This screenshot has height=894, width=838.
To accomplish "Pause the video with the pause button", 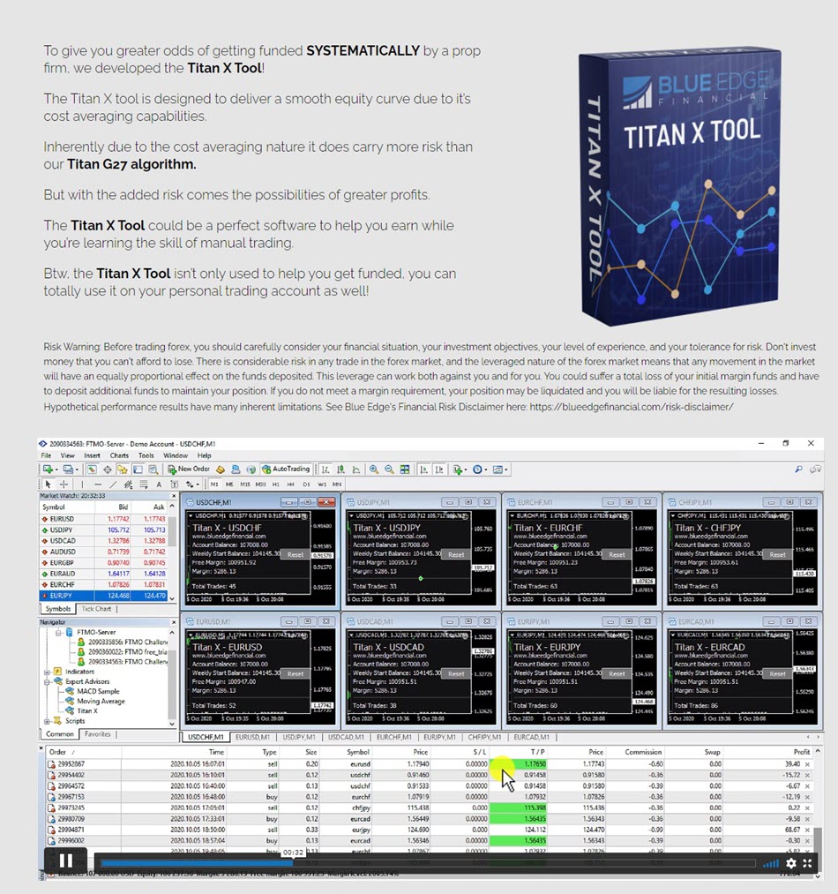I will tap(66, 861).
